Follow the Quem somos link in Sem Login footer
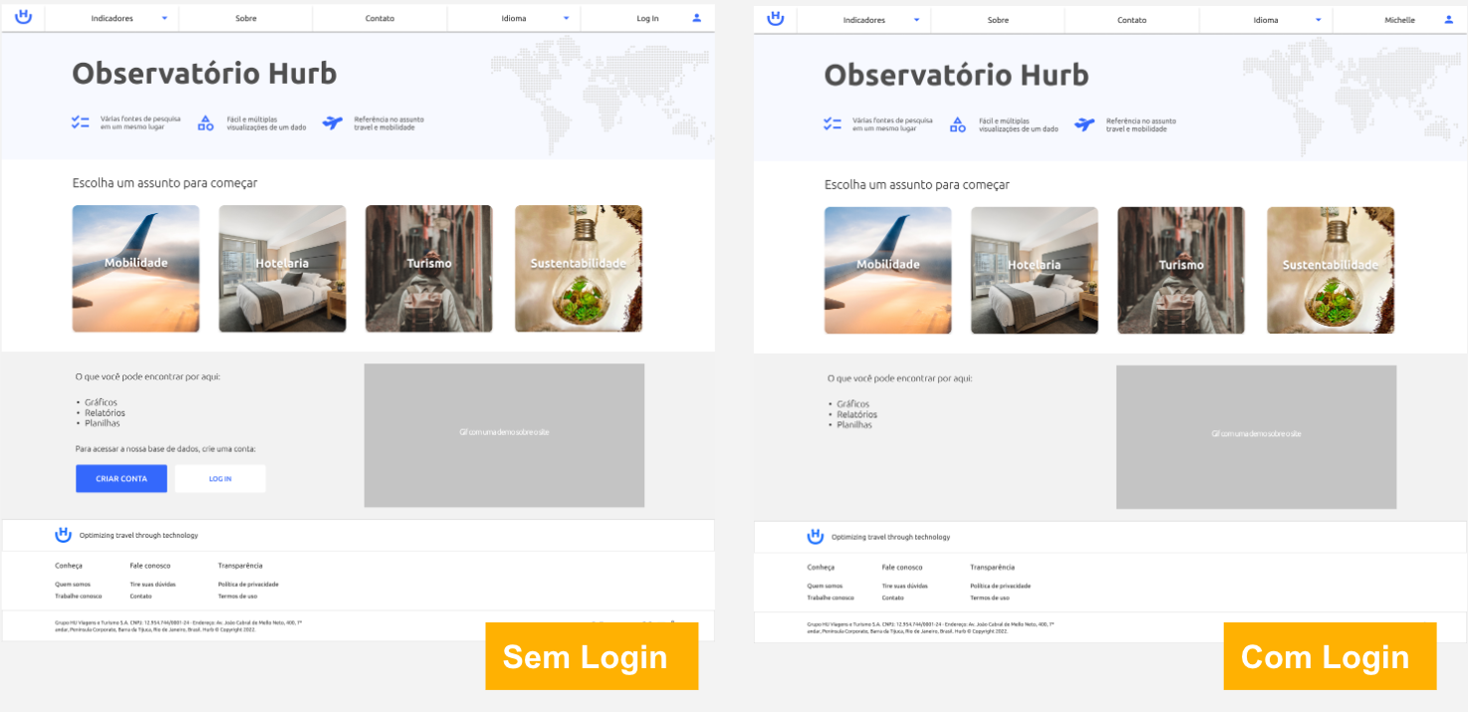1468x712 pixels. coord(73,585)
